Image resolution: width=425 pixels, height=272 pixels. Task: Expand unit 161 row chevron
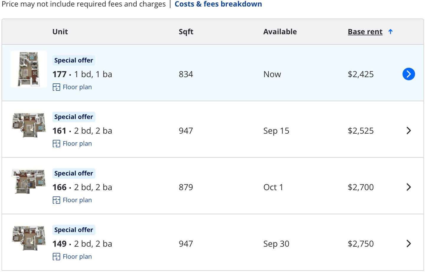[408, 131]
